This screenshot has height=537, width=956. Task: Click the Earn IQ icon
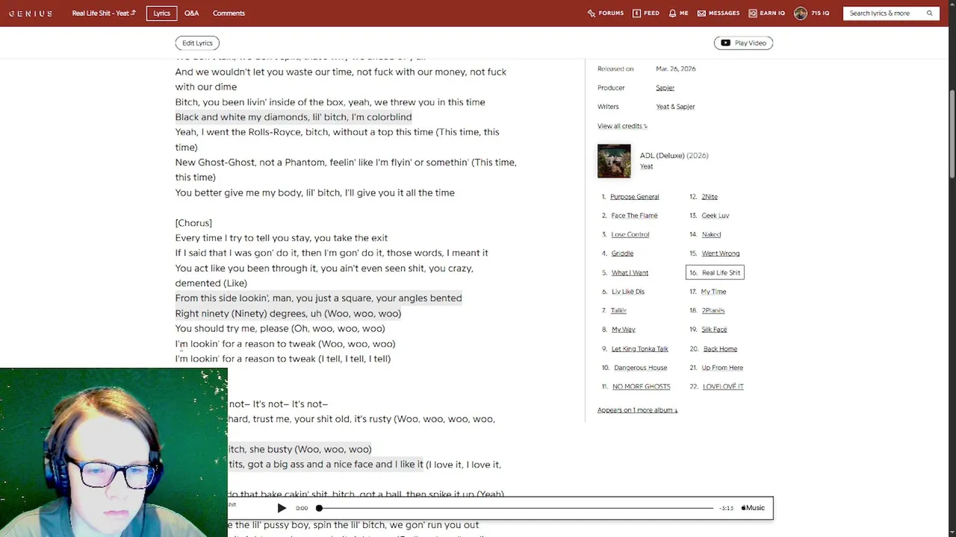coord(753,13)
